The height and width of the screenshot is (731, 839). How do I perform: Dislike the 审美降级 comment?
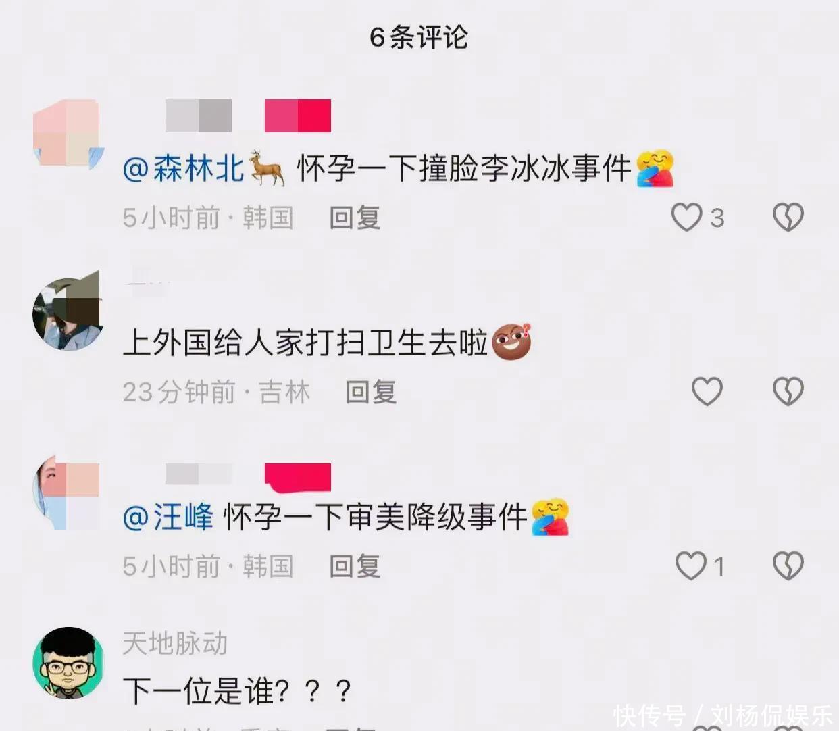(788, 565)
